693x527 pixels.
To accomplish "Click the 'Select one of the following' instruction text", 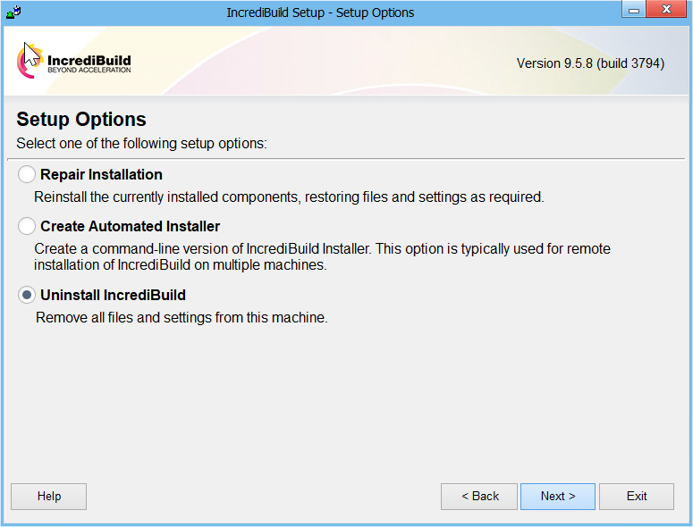I will click(142, 143).
